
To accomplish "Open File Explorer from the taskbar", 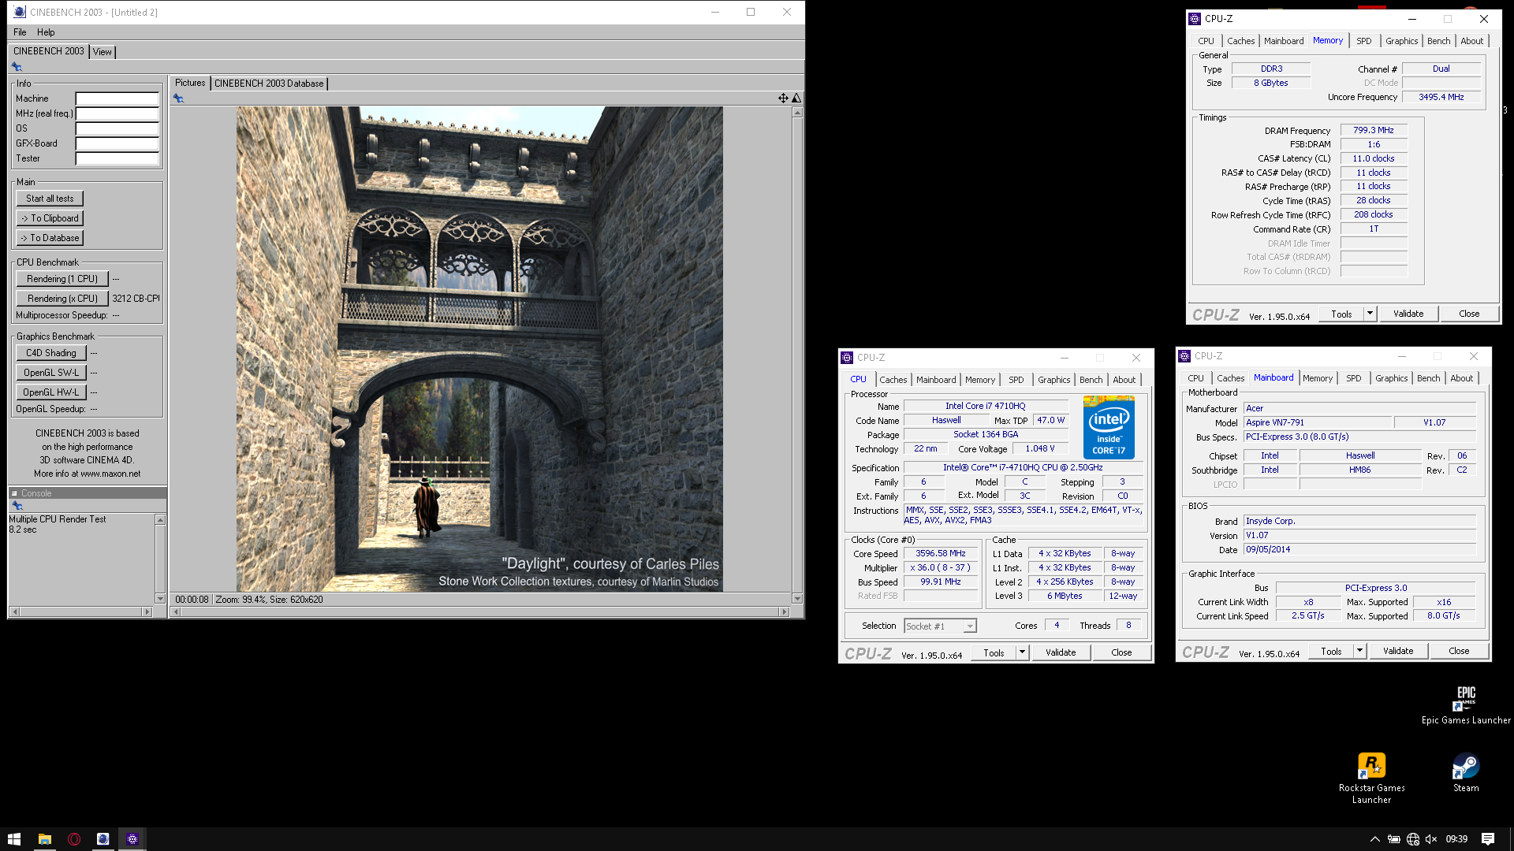I will tap(45, 839).
